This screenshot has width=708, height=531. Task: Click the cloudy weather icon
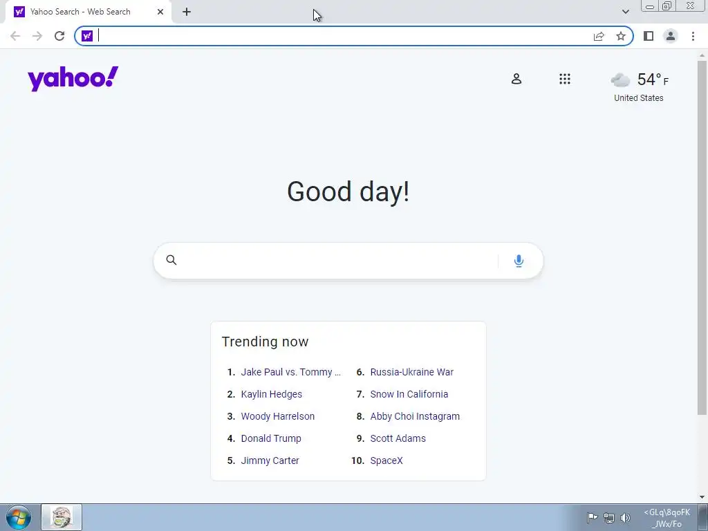pyautogui.click(x=620, y=80)
